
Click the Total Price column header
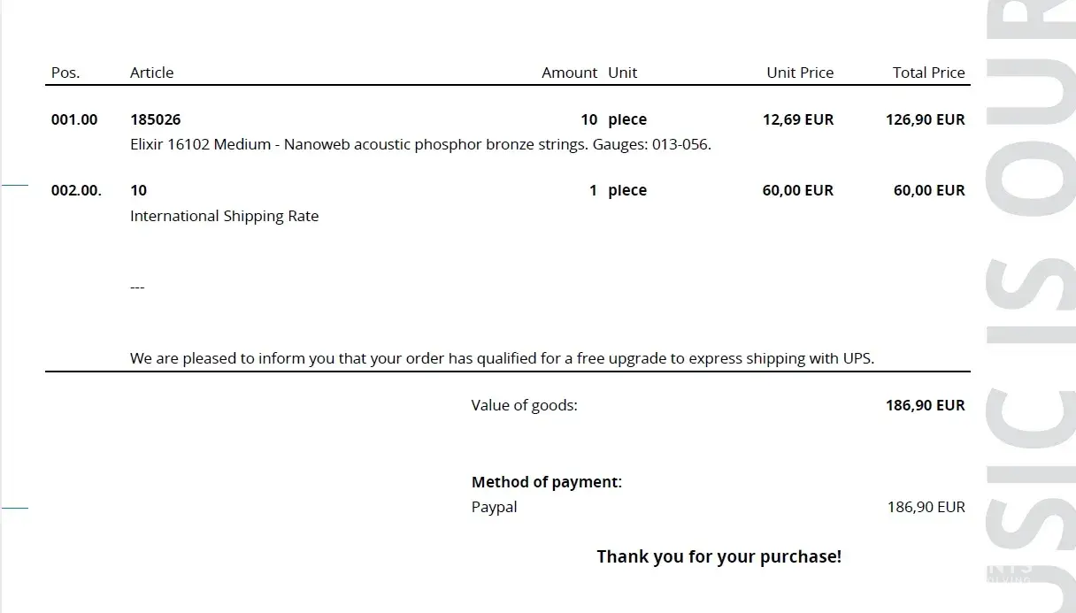(928, 73)
